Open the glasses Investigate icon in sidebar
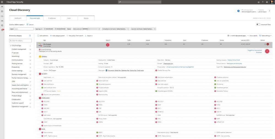Viewport: 275px width, 139px height. pos(2,21)
